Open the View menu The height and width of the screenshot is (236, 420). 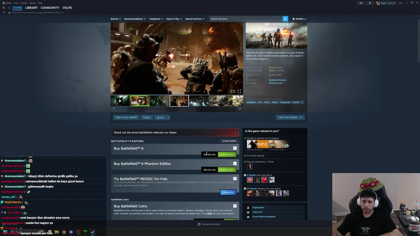(x=16, y=3)
